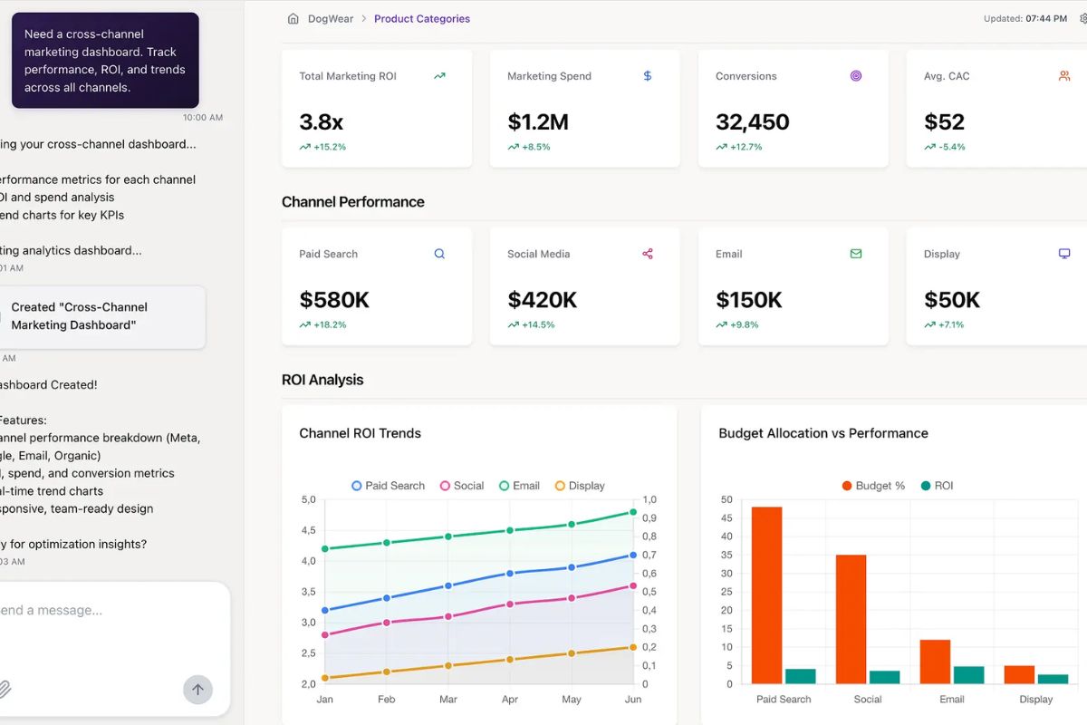Click the target icon on the Conversions card

point(856,76)
